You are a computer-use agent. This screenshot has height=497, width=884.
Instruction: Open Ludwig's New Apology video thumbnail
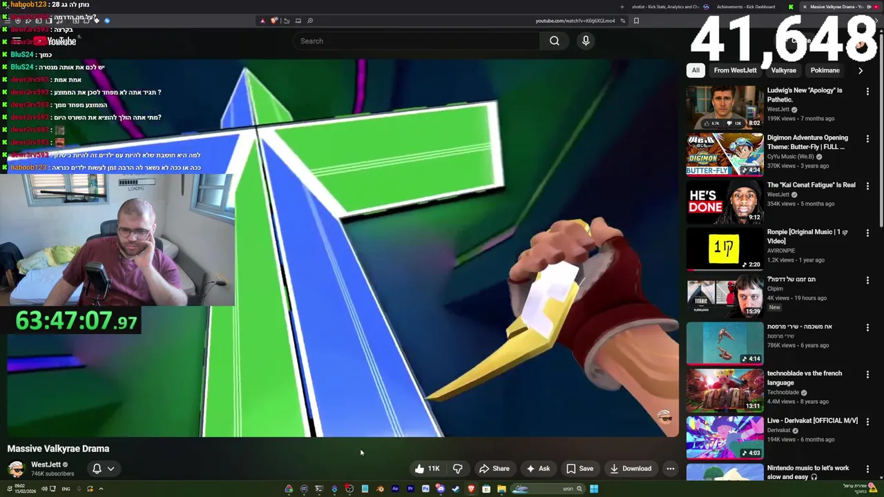[x=724, y=107]
